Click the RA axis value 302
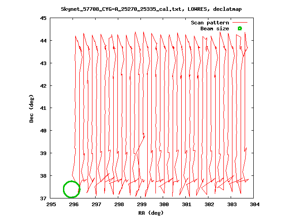 pos(209,204)
